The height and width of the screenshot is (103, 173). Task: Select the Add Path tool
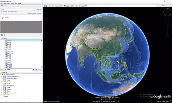click(x=55, y=6)
